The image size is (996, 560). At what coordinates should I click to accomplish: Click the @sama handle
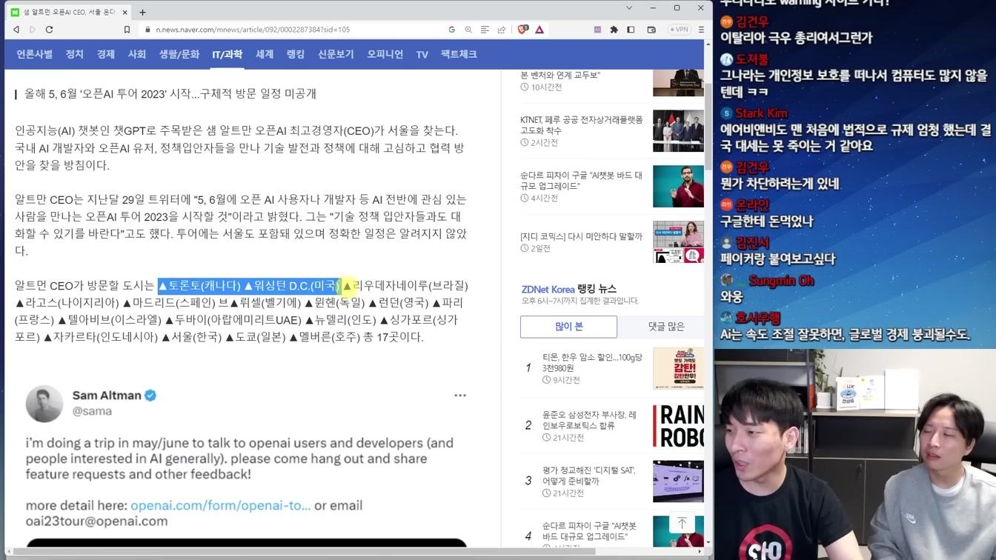click(92, 411)
